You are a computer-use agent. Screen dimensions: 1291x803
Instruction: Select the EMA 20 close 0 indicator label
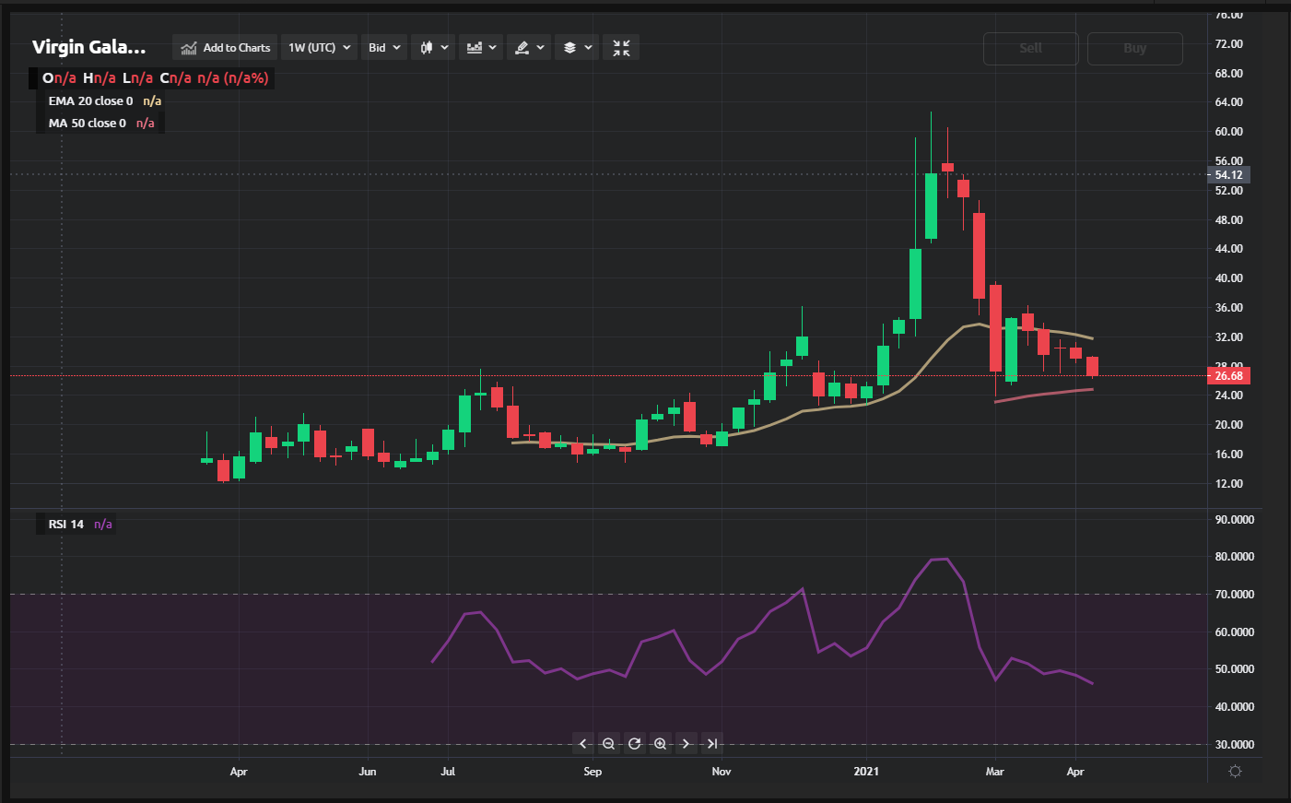click(90, 101)
